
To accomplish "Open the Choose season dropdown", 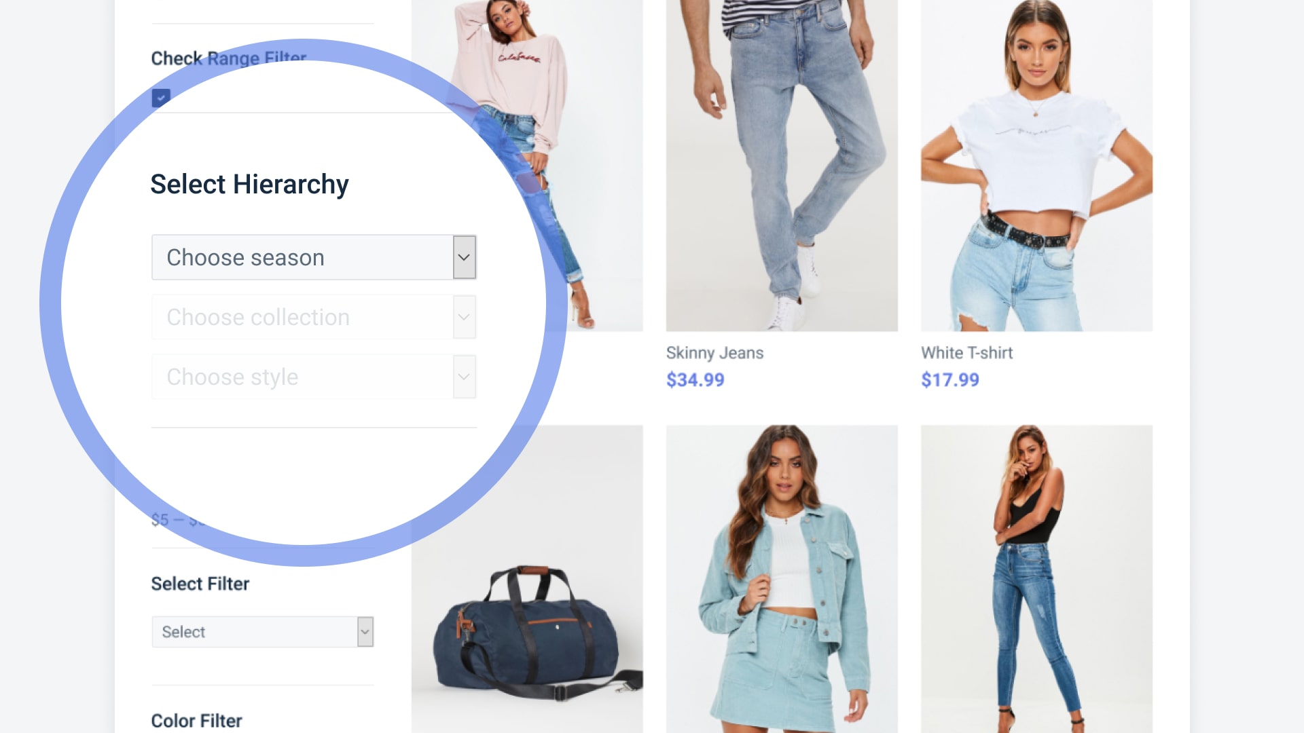I will click(314, 257).
